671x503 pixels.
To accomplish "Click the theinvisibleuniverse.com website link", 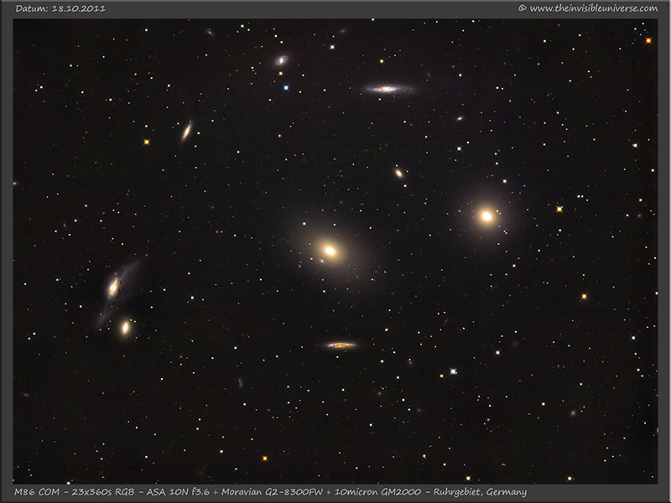I will 593,8.
